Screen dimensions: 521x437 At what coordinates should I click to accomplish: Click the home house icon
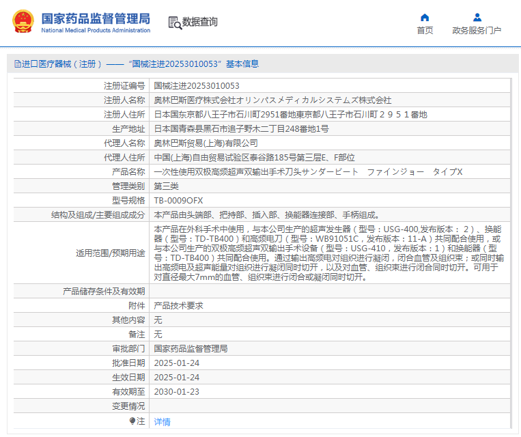coord(425,17)
